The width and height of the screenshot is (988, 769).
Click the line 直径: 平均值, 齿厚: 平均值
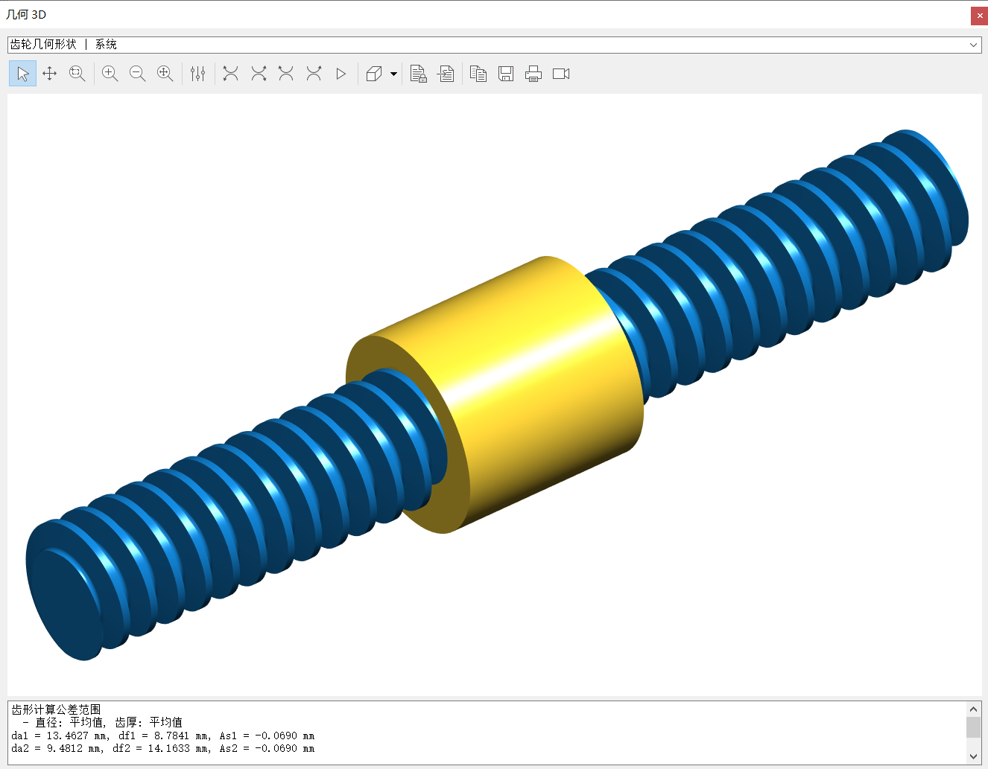point(108,722)
